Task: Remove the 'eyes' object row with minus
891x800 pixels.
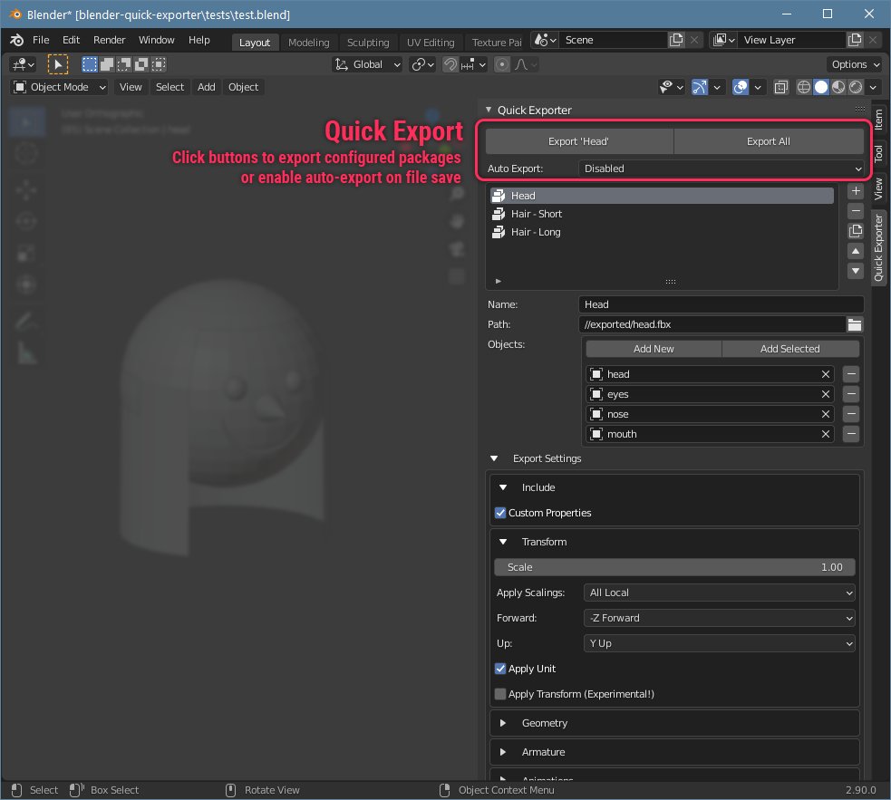Action: [x=851, y=394]
